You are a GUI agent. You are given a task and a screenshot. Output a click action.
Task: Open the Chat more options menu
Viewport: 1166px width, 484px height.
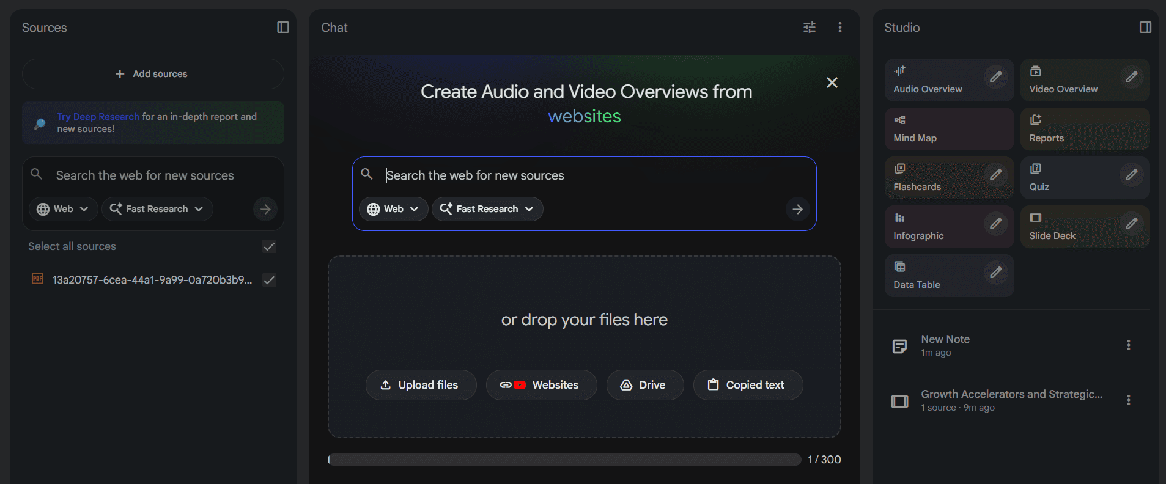(839, 28)
